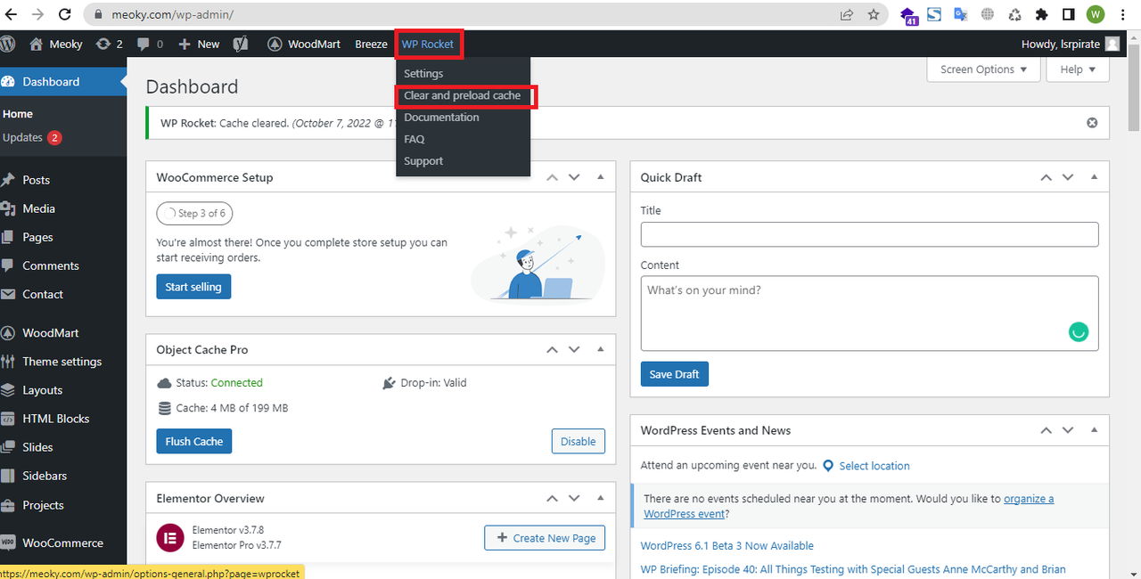Image resolution: width=1141 pixels, height=579 pixels.
Task: Select Clear and preload cache
Action: pos(463,95)
